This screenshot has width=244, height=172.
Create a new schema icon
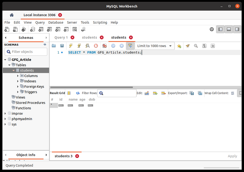33,29
